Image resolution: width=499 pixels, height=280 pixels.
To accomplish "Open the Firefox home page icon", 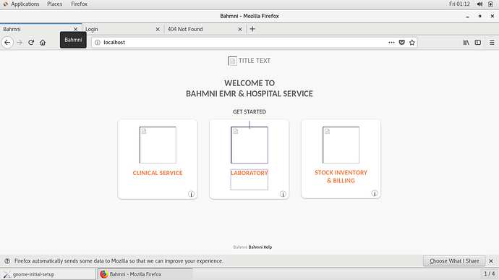I will pos(43,43).
